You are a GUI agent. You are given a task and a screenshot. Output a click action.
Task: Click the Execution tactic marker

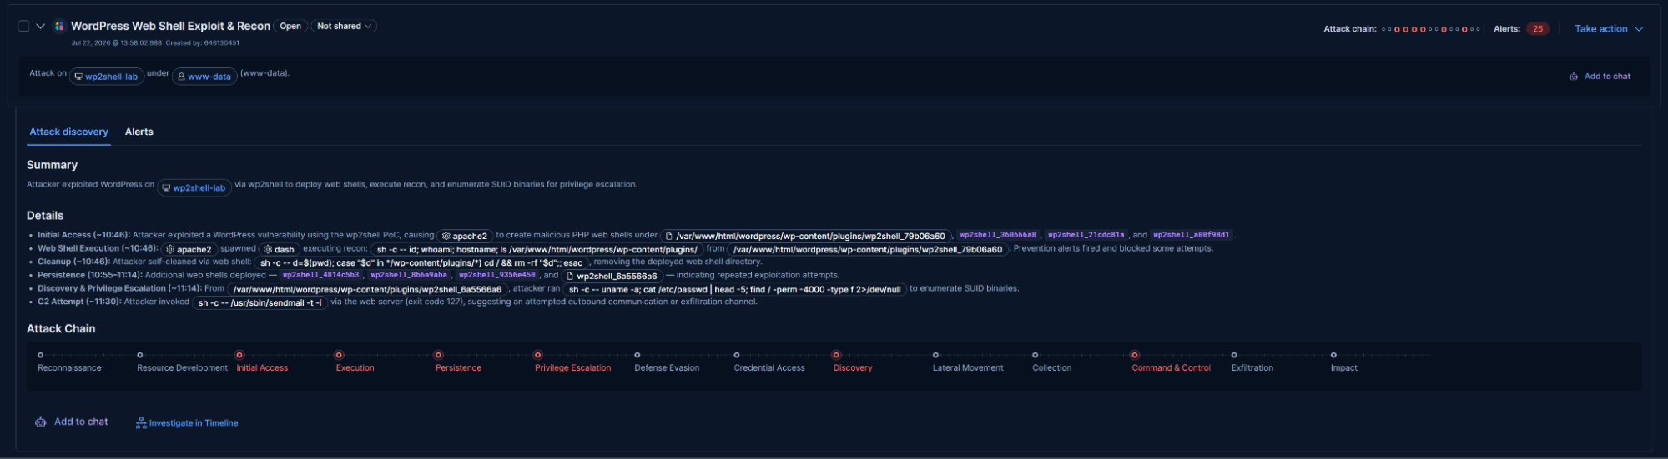(x=339, y=355)
